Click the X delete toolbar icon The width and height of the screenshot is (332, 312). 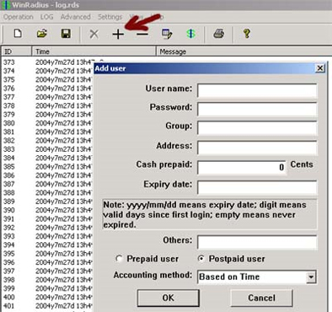coord(94,35)
